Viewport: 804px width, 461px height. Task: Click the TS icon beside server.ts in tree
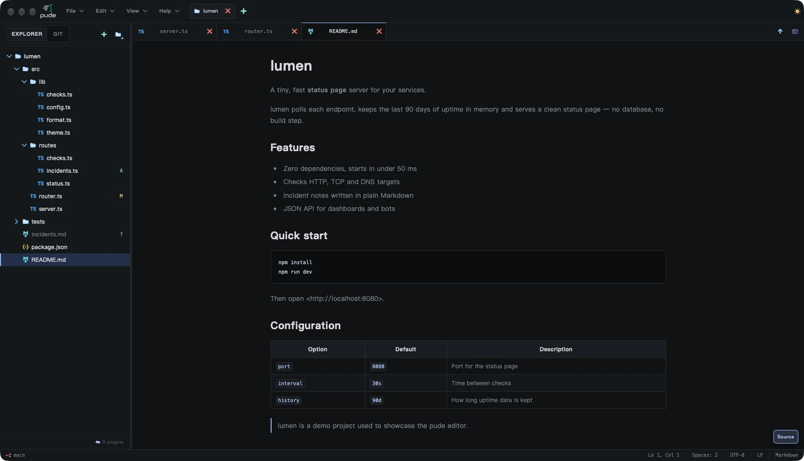(x=33, y=209)
